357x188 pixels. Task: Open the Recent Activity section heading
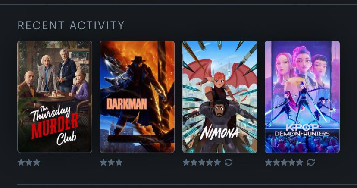coord(71,25)
